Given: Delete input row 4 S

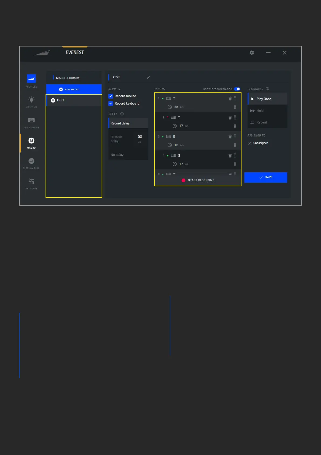Looking at the screenshot, I should click(230, 156).
